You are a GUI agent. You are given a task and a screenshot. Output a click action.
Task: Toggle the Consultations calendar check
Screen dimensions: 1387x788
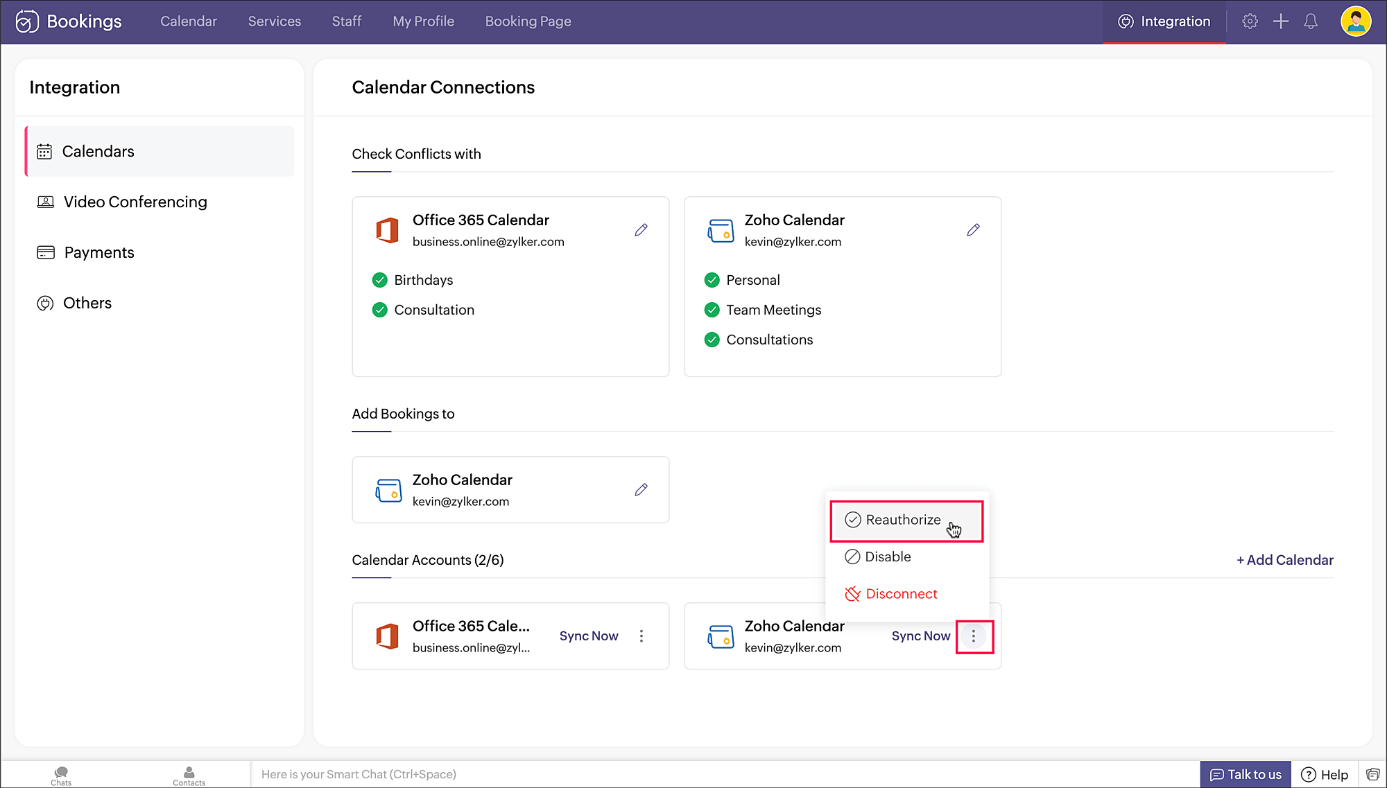tap(712, 340)
